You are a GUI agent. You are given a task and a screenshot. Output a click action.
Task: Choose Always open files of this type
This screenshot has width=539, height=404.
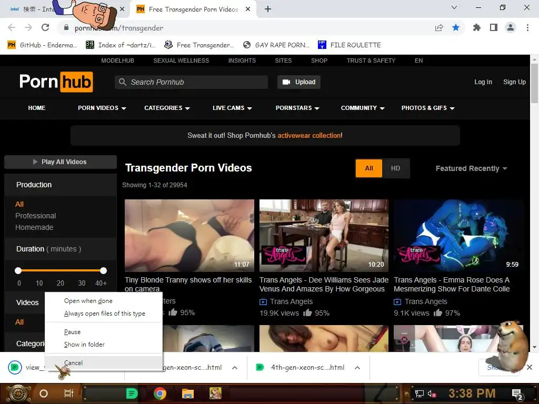pos(104,314)
